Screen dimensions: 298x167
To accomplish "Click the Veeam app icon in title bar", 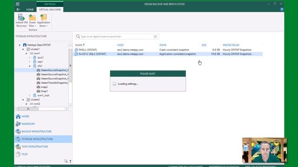I will (18, 4).
